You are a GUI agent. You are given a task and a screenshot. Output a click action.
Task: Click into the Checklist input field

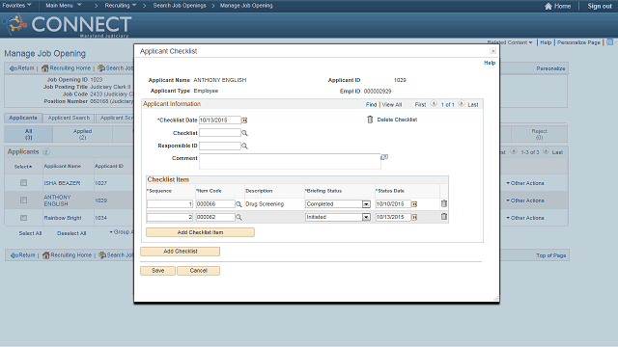tap(220, 133)
